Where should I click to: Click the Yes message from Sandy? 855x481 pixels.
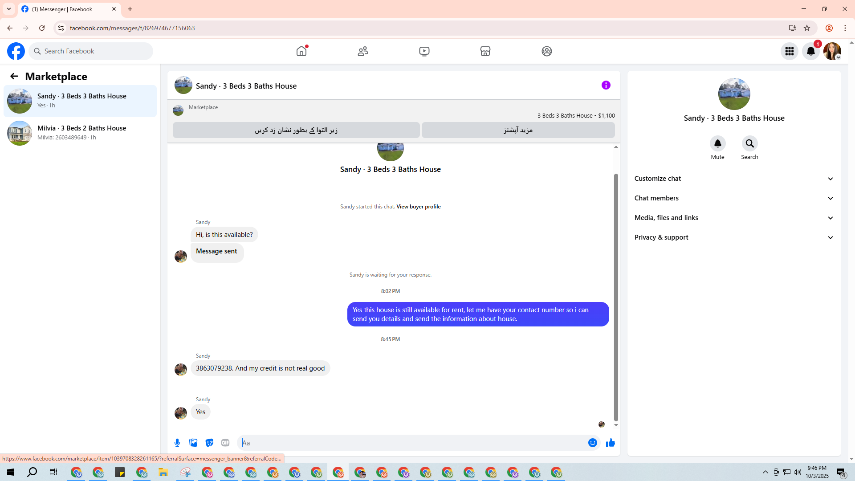click(x=201, y=412)
